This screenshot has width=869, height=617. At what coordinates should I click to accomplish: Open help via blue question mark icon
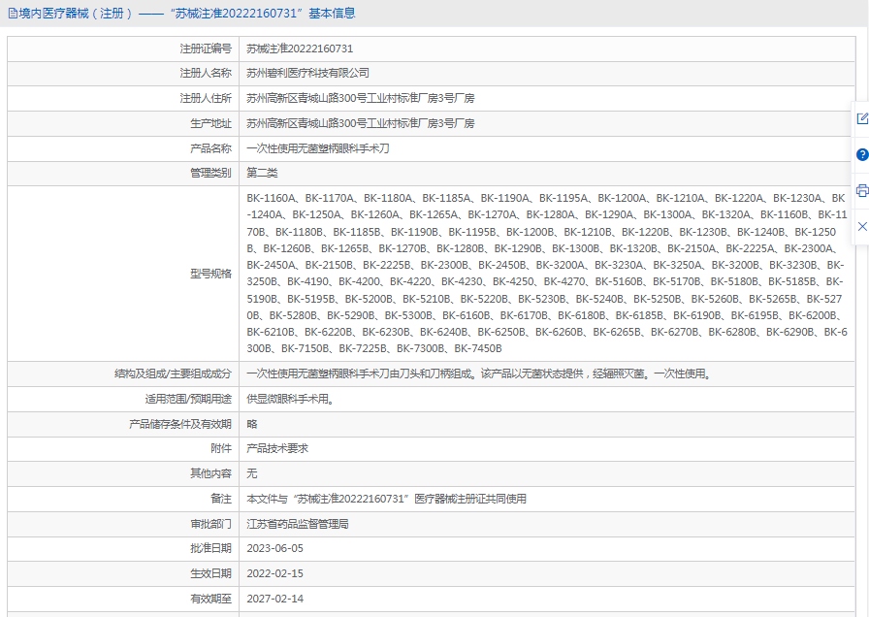[861, 154]
